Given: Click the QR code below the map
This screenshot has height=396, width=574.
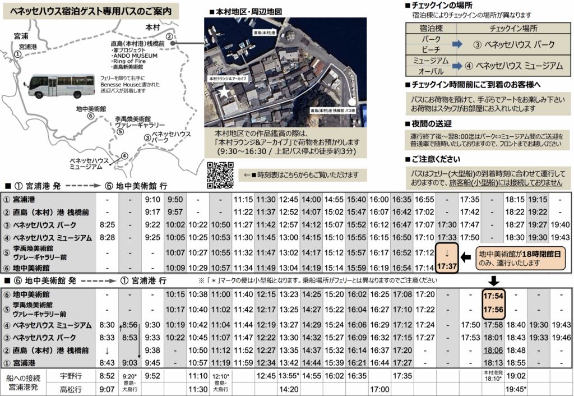Looking at the screenshot, I should point(220,174).
